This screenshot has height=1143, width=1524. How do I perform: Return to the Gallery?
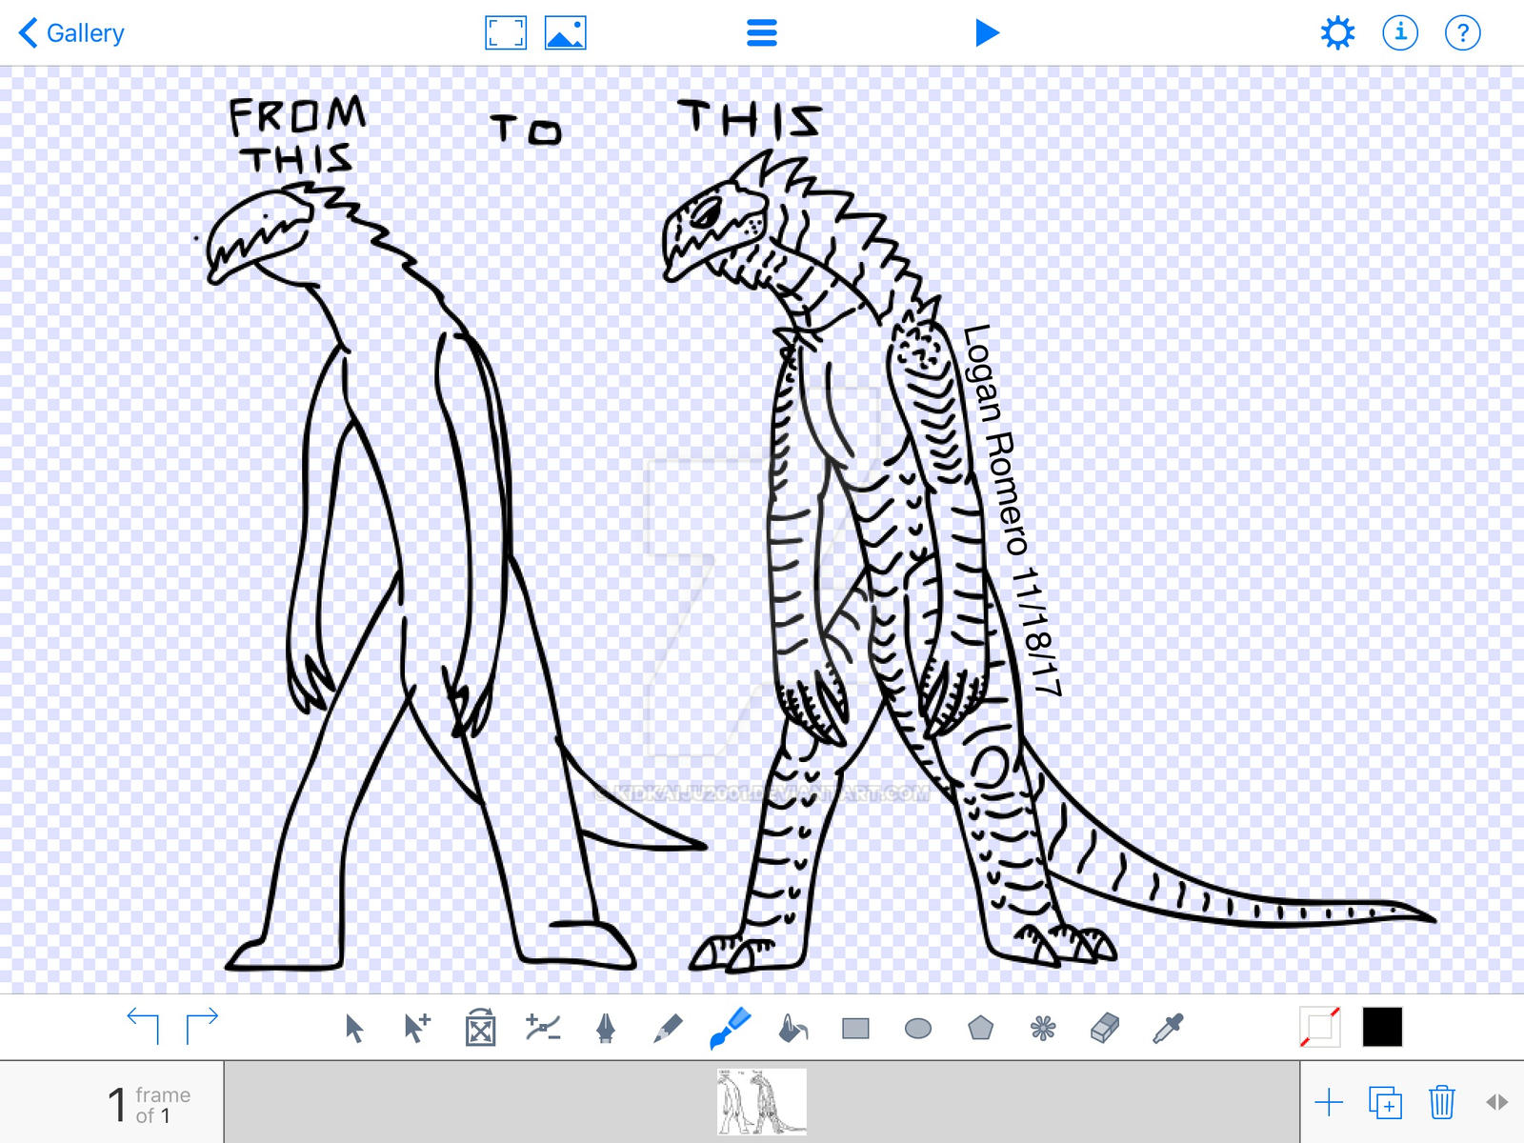(x=71, y=31)
